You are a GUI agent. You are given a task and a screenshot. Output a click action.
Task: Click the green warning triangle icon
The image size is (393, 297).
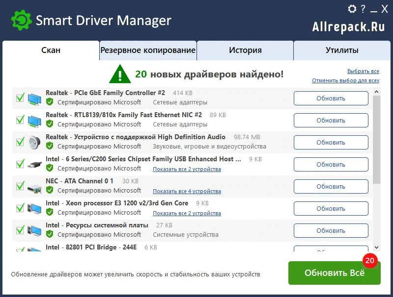coord(120,74)
